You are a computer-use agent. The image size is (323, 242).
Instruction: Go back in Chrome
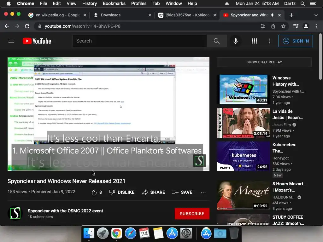pos(7,26)
